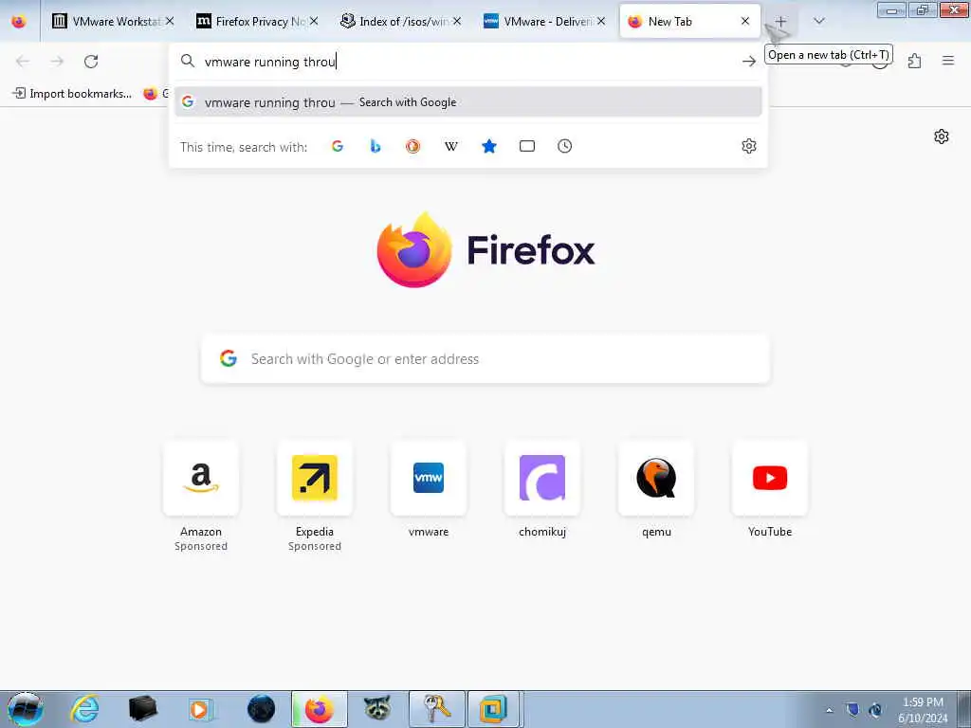The width and height of the screenshot is (971, 728).
Task: Close the Index of /isos/win tab
Action: tap(457, 22)
